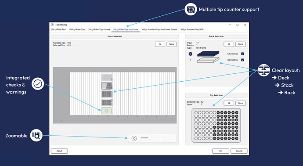Image resolution: width=303 pixels, height=166 pixels.
Task: Select the white layer 1 rack icon
Action: (208, 60)
